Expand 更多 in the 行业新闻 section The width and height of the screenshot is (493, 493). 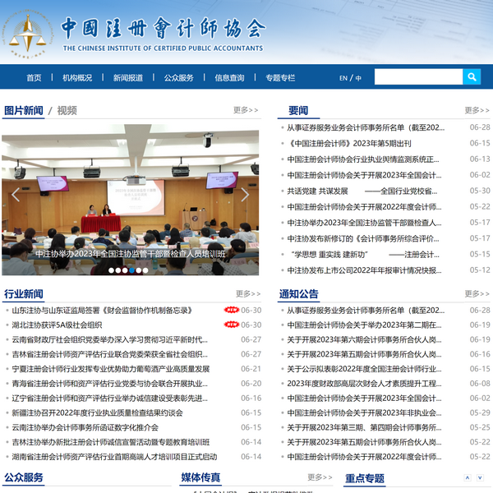coord(247,293)
